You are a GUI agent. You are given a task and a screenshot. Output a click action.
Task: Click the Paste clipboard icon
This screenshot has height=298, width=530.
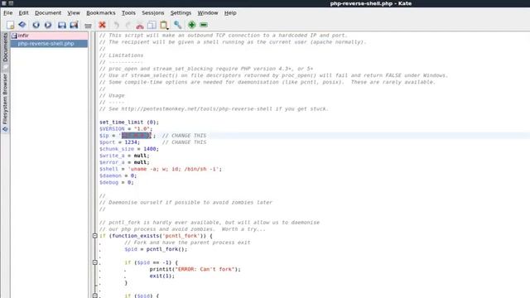coord(164,25)
